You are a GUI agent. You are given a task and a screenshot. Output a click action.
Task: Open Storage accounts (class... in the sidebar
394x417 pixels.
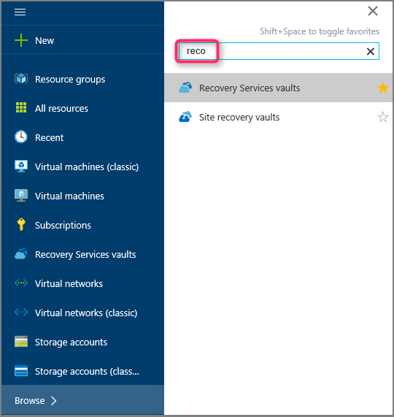82,371
